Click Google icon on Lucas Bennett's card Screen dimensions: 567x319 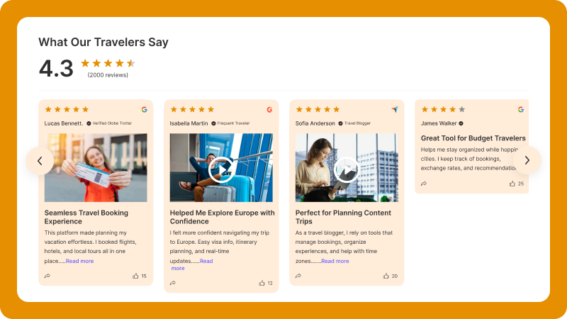click(x=144, y=109)
